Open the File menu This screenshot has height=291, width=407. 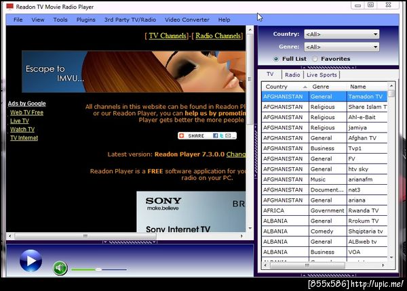(x=18, y=20)
